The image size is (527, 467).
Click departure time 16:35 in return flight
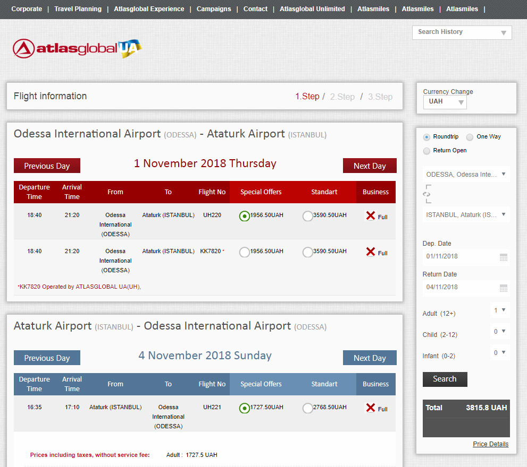tap(34, 407)
